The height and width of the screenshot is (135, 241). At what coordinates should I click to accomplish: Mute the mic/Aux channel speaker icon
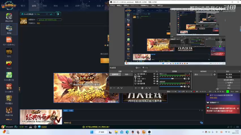coord(185,79)
